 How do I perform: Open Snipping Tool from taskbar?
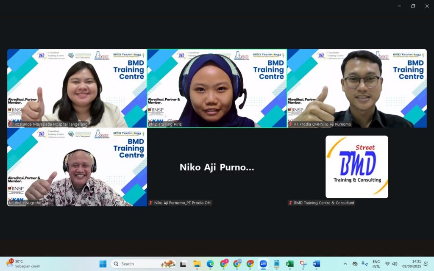coord(303,264)
